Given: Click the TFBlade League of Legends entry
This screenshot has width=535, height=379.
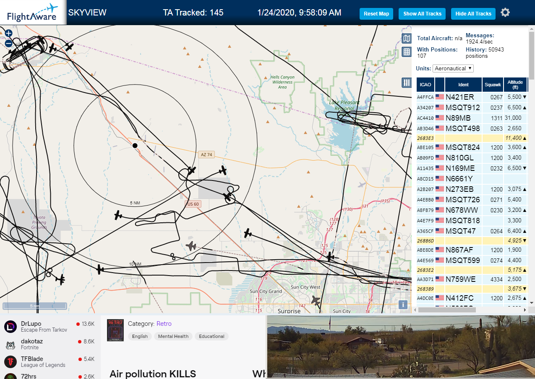Looking at the screenshot, I should coord(50,362).
